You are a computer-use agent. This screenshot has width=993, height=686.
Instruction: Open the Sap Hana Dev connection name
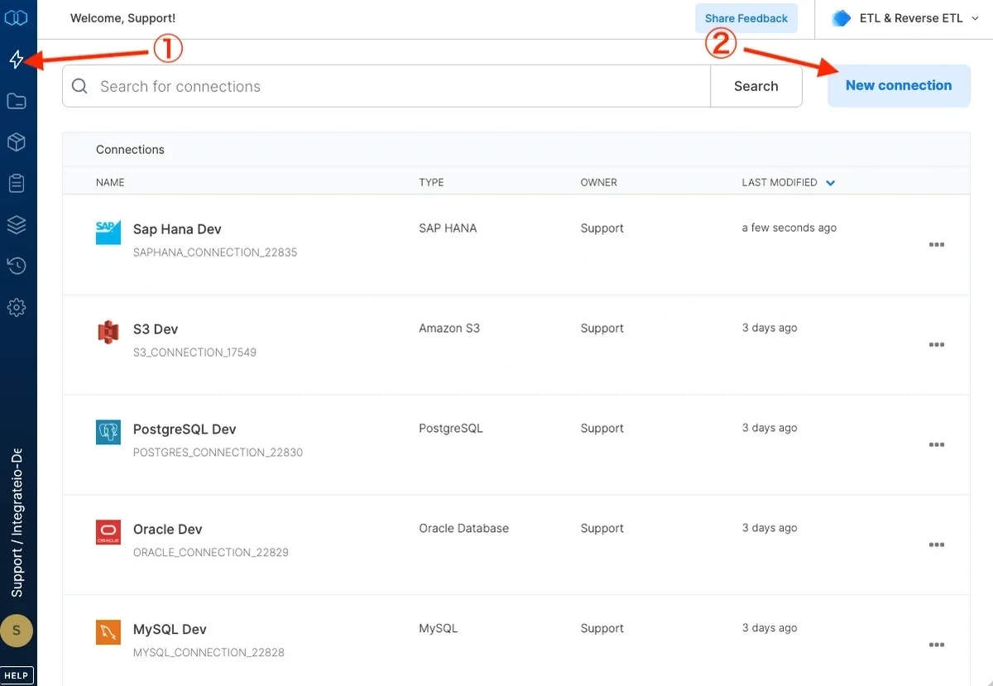point(177,229)
